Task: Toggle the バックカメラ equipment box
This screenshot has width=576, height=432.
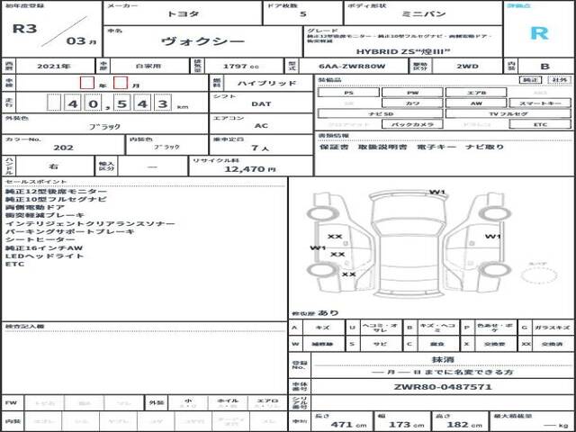Action: click(x=411, y=124)
